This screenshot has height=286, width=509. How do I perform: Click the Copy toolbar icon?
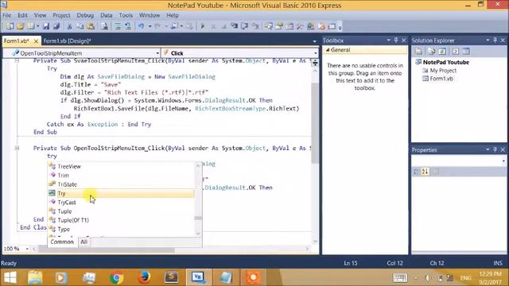tap(80, 26)
